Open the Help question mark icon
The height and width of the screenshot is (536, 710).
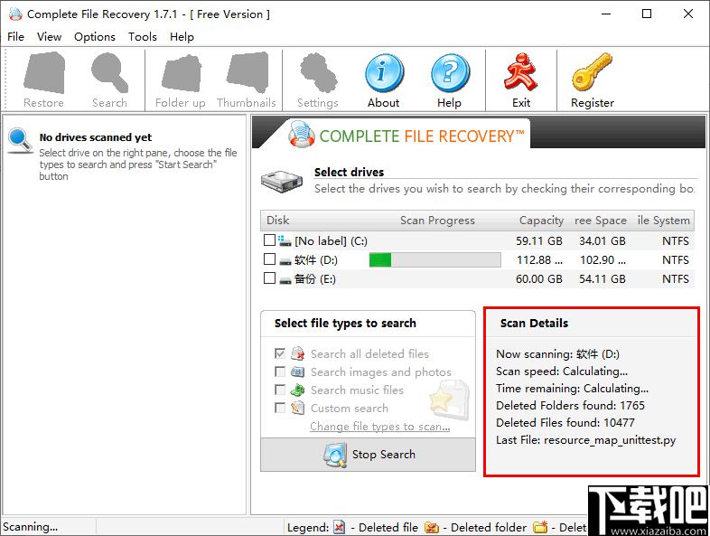(450, 73)
